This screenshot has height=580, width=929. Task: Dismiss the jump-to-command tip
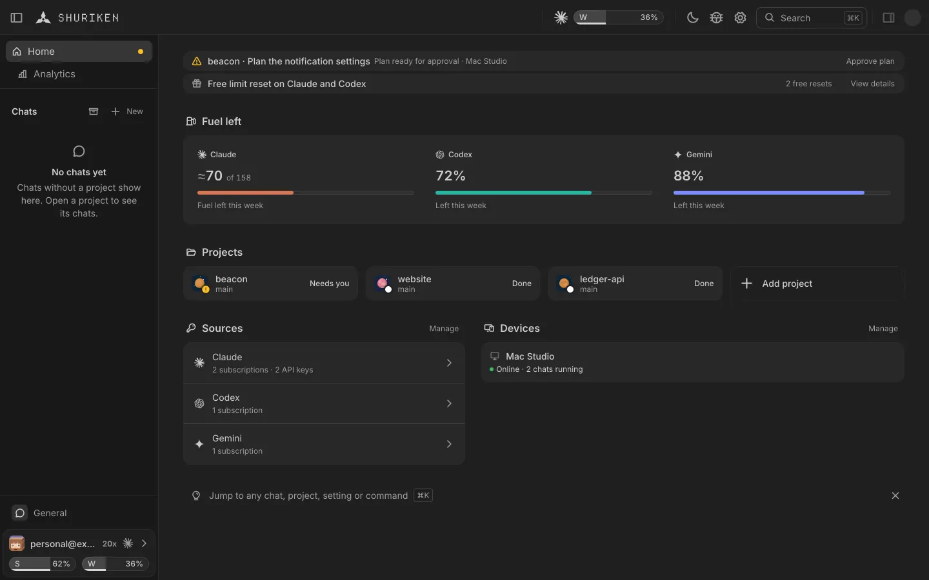[895, 496]
